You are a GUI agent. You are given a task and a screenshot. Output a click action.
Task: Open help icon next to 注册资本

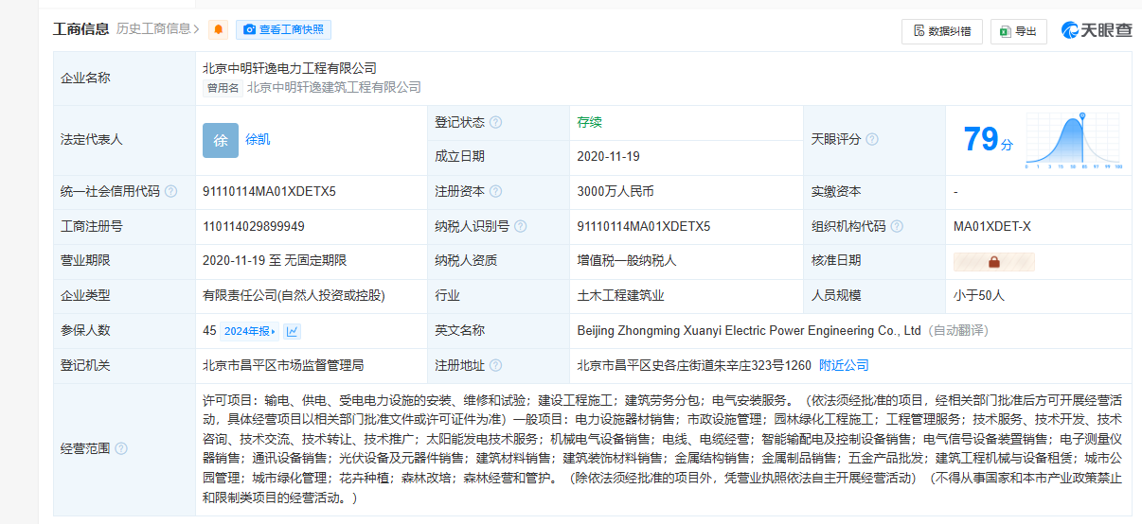point(495,191)
